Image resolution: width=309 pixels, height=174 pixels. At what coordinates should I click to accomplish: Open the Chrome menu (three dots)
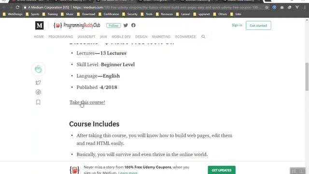pos(305,8)
